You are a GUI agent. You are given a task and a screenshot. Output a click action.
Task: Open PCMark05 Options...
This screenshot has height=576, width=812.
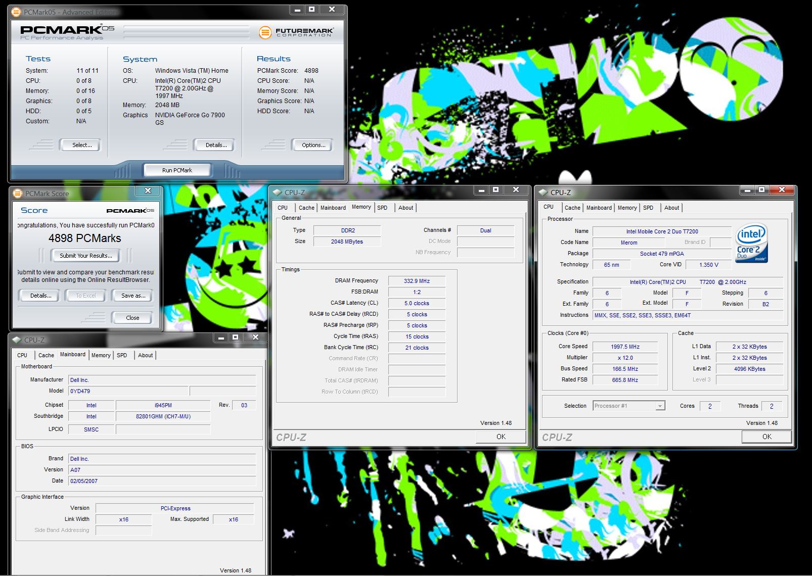pyautogui.click(x=312, y=145)
